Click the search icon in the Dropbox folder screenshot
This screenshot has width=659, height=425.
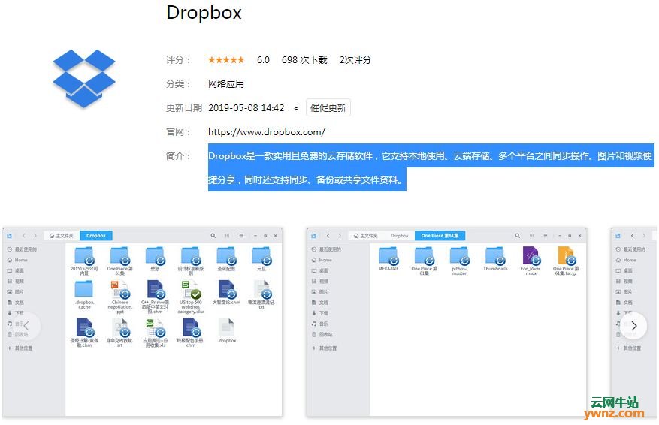point(213,236)
